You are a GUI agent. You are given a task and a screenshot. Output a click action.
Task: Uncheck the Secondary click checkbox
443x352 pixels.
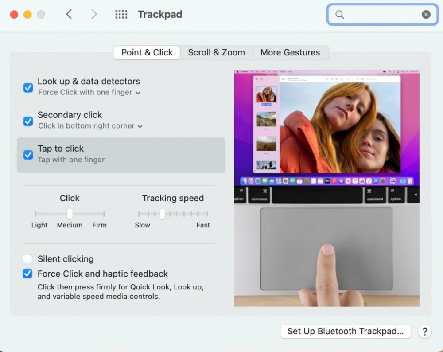click(x=28, y=121)
